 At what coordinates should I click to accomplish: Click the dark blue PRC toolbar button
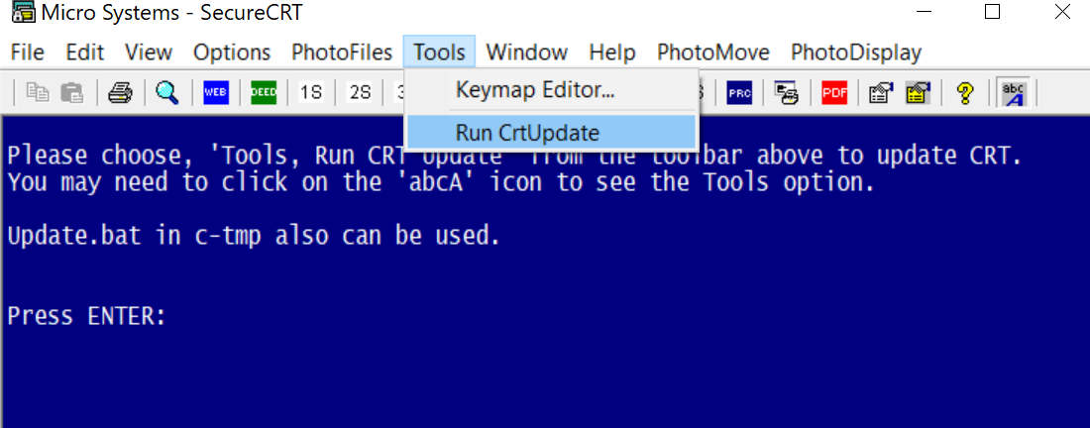[739, 92]
